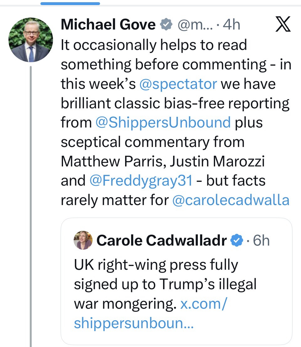Select the blue highlighted tab indicator at top
The width and height of the screenshot is (301, 347).
[70, 3]
